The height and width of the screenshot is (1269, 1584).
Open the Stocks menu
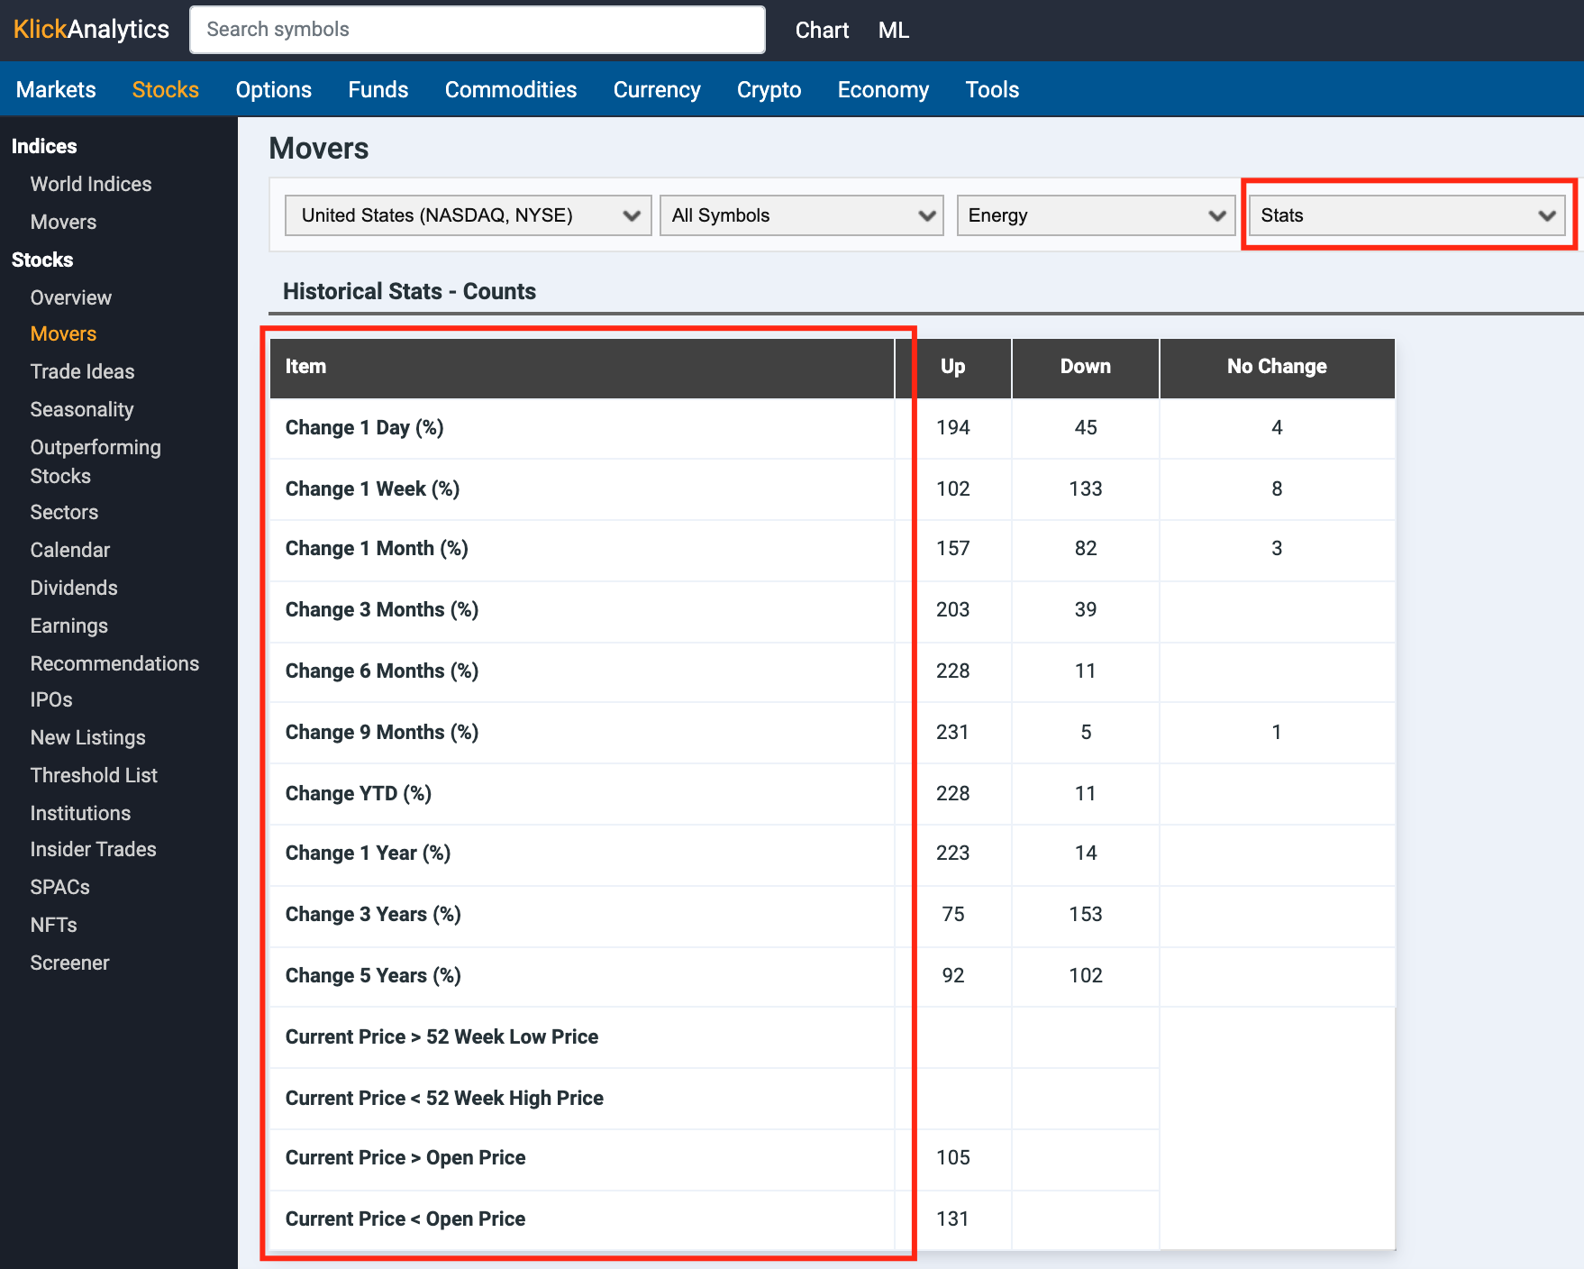pos(166,89)
